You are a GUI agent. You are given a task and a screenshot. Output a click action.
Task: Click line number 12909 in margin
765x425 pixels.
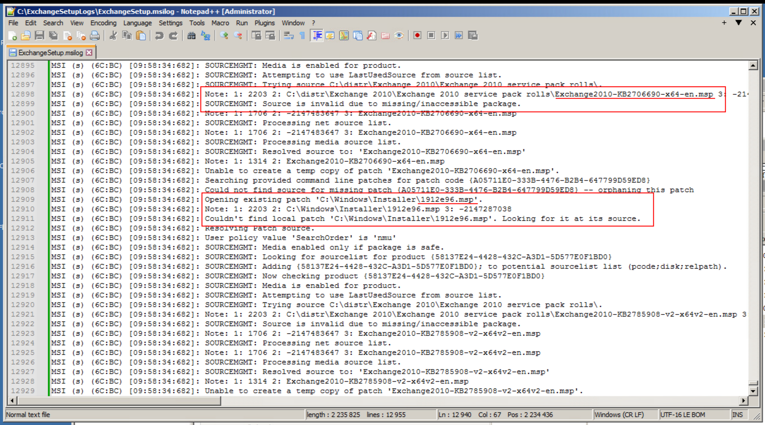(x=23, y=200)
